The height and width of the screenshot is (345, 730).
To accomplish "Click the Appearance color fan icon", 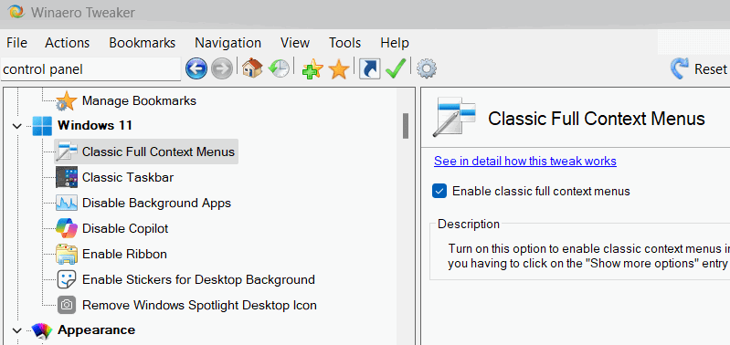I will tap(42, 330).
